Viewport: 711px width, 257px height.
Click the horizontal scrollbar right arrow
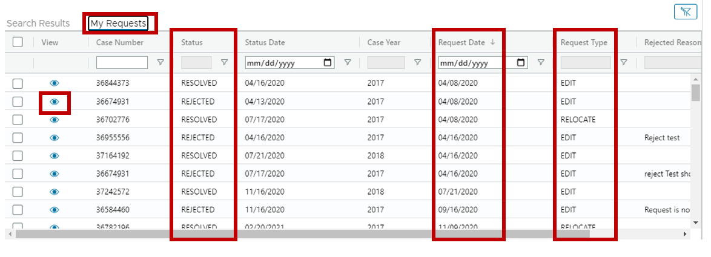point(685,234)
